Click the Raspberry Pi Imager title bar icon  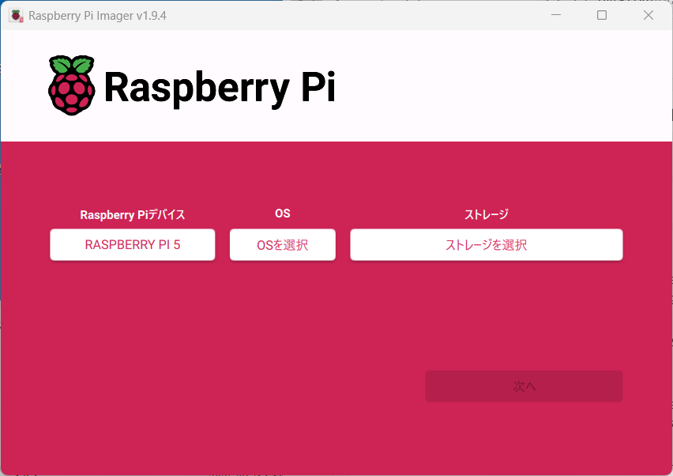(17, 16)
